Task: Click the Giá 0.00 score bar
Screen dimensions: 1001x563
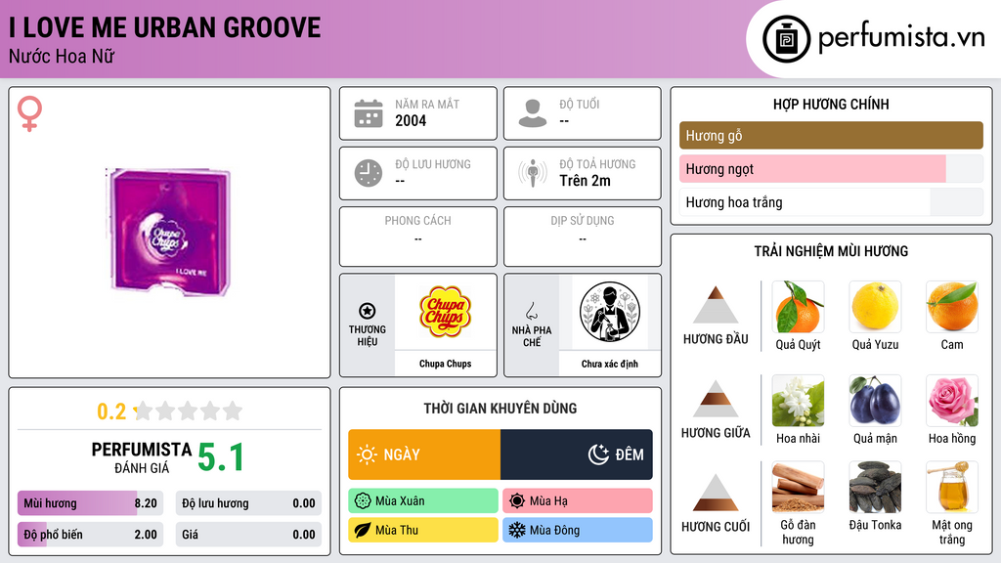Action: pyautogui.click(x=248, y=535)
